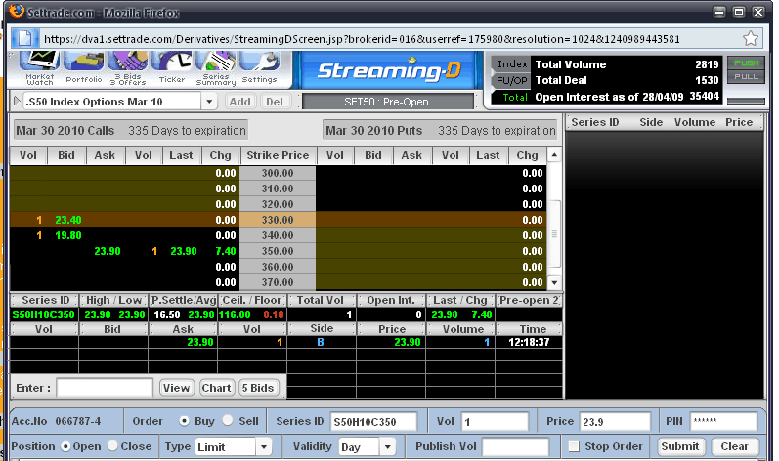Click the S50H10C350 series ID cell
Image resolution: width=779 pixels, height=461 pixels.
point(43,314)
